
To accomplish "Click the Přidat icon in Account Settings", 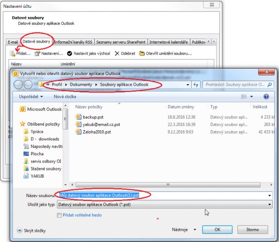I will click(x=13, y=53).
